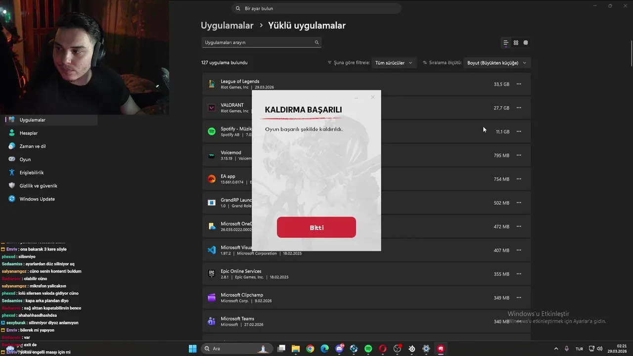
Task: Open Discord from taskbar
Action: [x=339, y=349]
